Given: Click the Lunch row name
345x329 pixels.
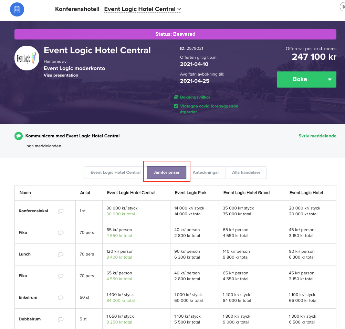Looking at the screenshot, I should pyautogui.click(x=25, y=254).
